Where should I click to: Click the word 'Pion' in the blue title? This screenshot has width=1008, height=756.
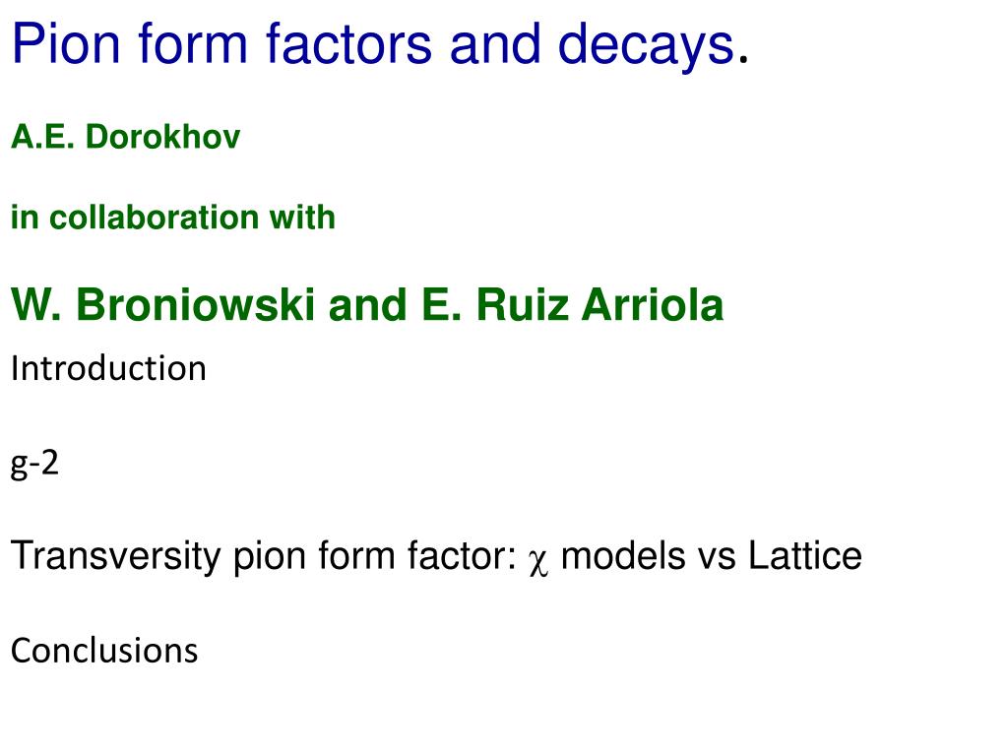tap(66, 43)
